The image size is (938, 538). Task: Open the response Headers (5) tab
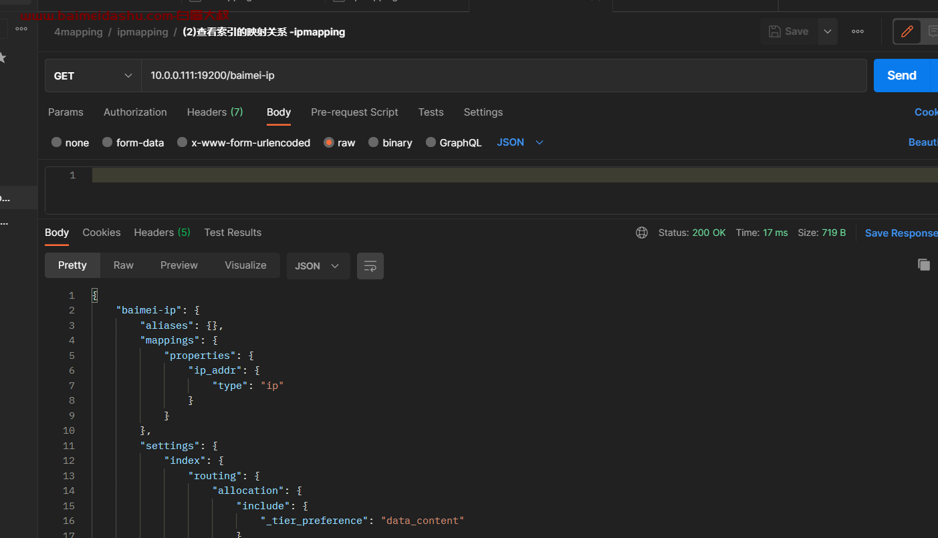pyautogui.click(x=162, y=233)
